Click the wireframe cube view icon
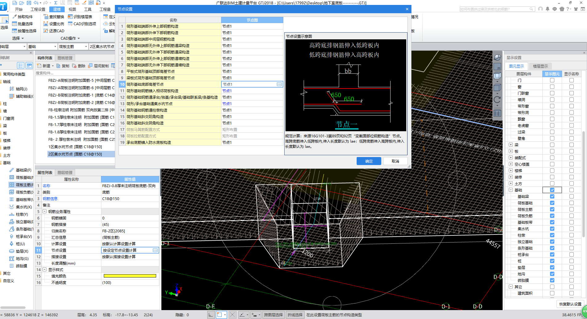 point(497,76)
